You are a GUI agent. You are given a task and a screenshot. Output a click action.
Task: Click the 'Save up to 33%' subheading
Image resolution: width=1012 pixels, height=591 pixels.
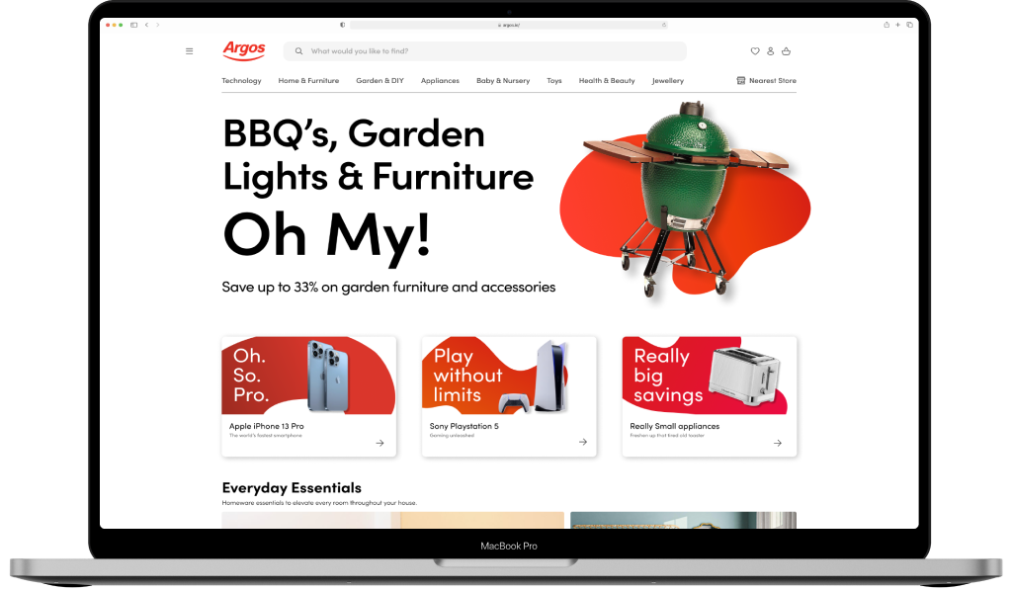coord(388,288)
